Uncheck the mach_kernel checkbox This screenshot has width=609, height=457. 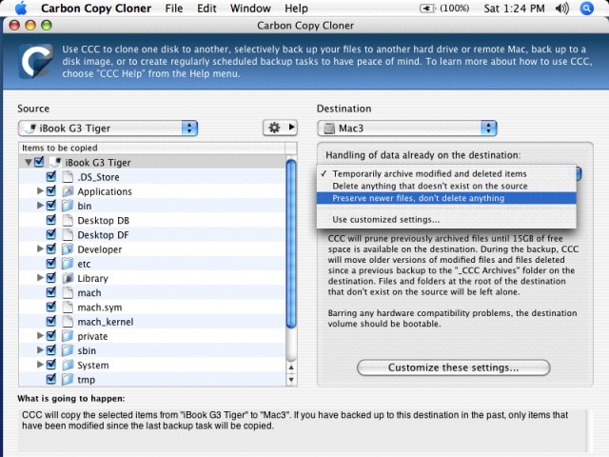[x=50, y=321]
